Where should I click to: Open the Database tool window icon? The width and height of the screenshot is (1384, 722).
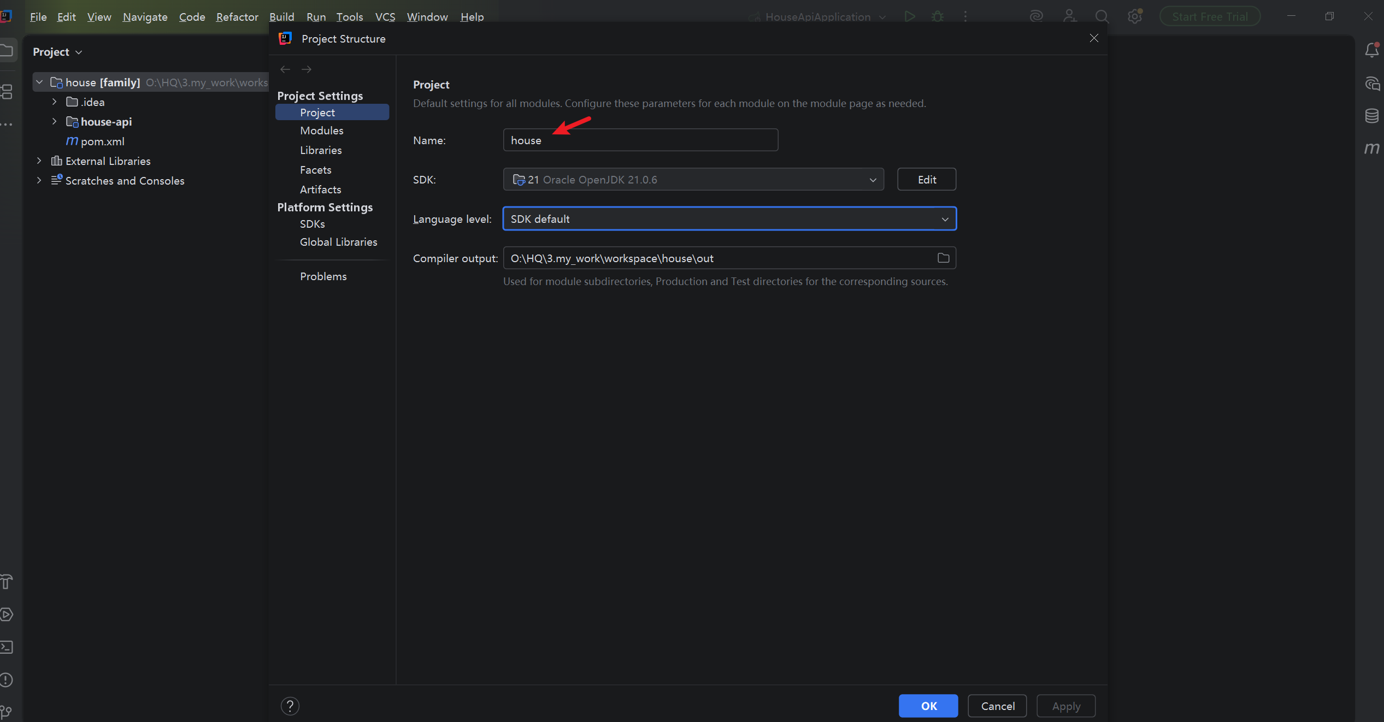(x=1371, y=116)
